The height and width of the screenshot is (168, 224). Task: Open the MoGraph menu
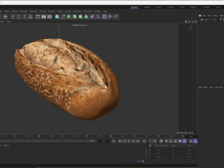(x=23, y=11)
